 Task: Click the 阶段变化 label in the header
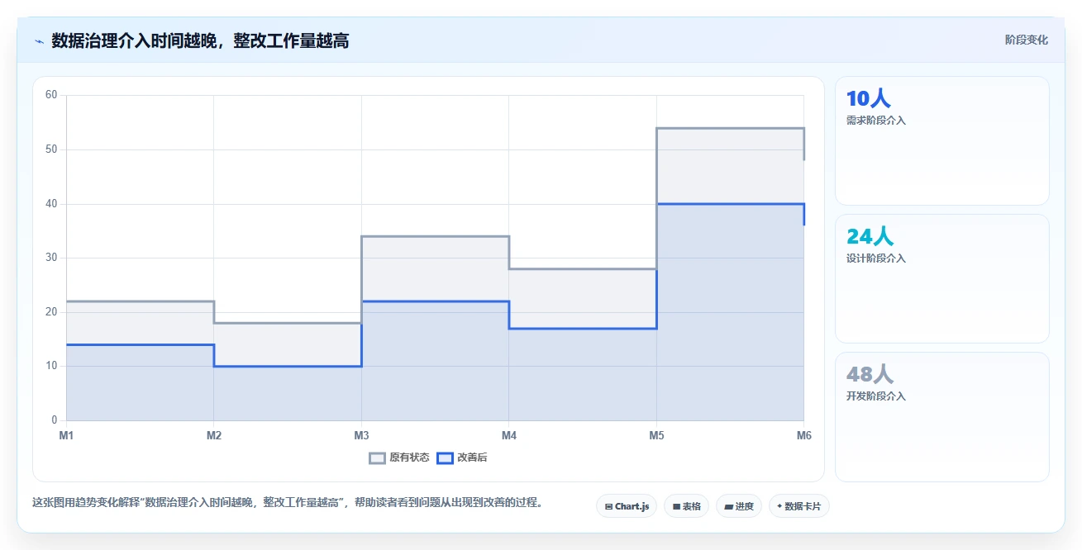click(1027, 40)
